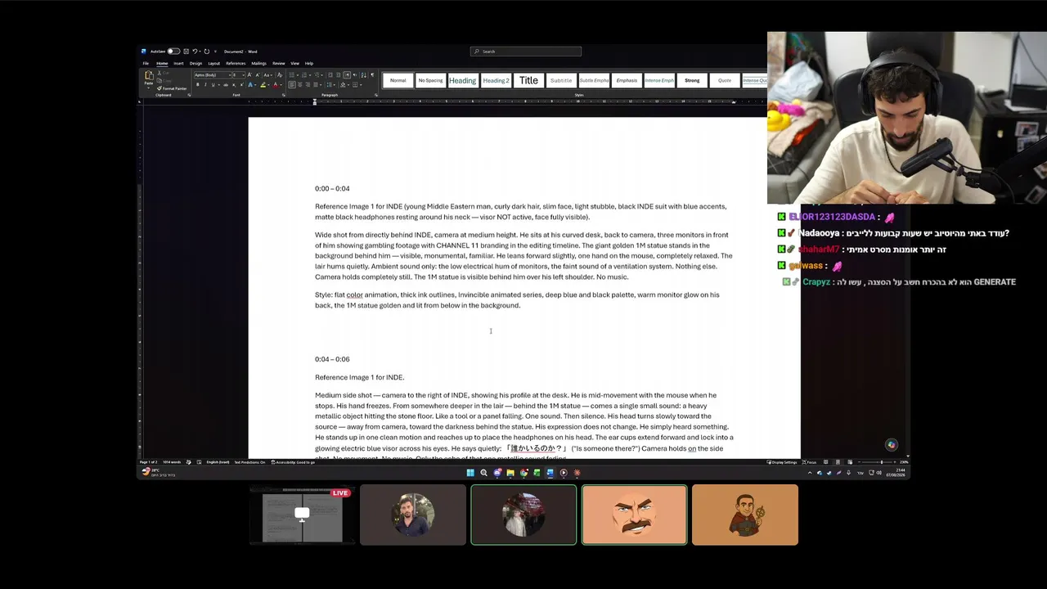1047x589 pixels.
Task: Switch to the Design ribbon tab
Action: click(195, 63)
